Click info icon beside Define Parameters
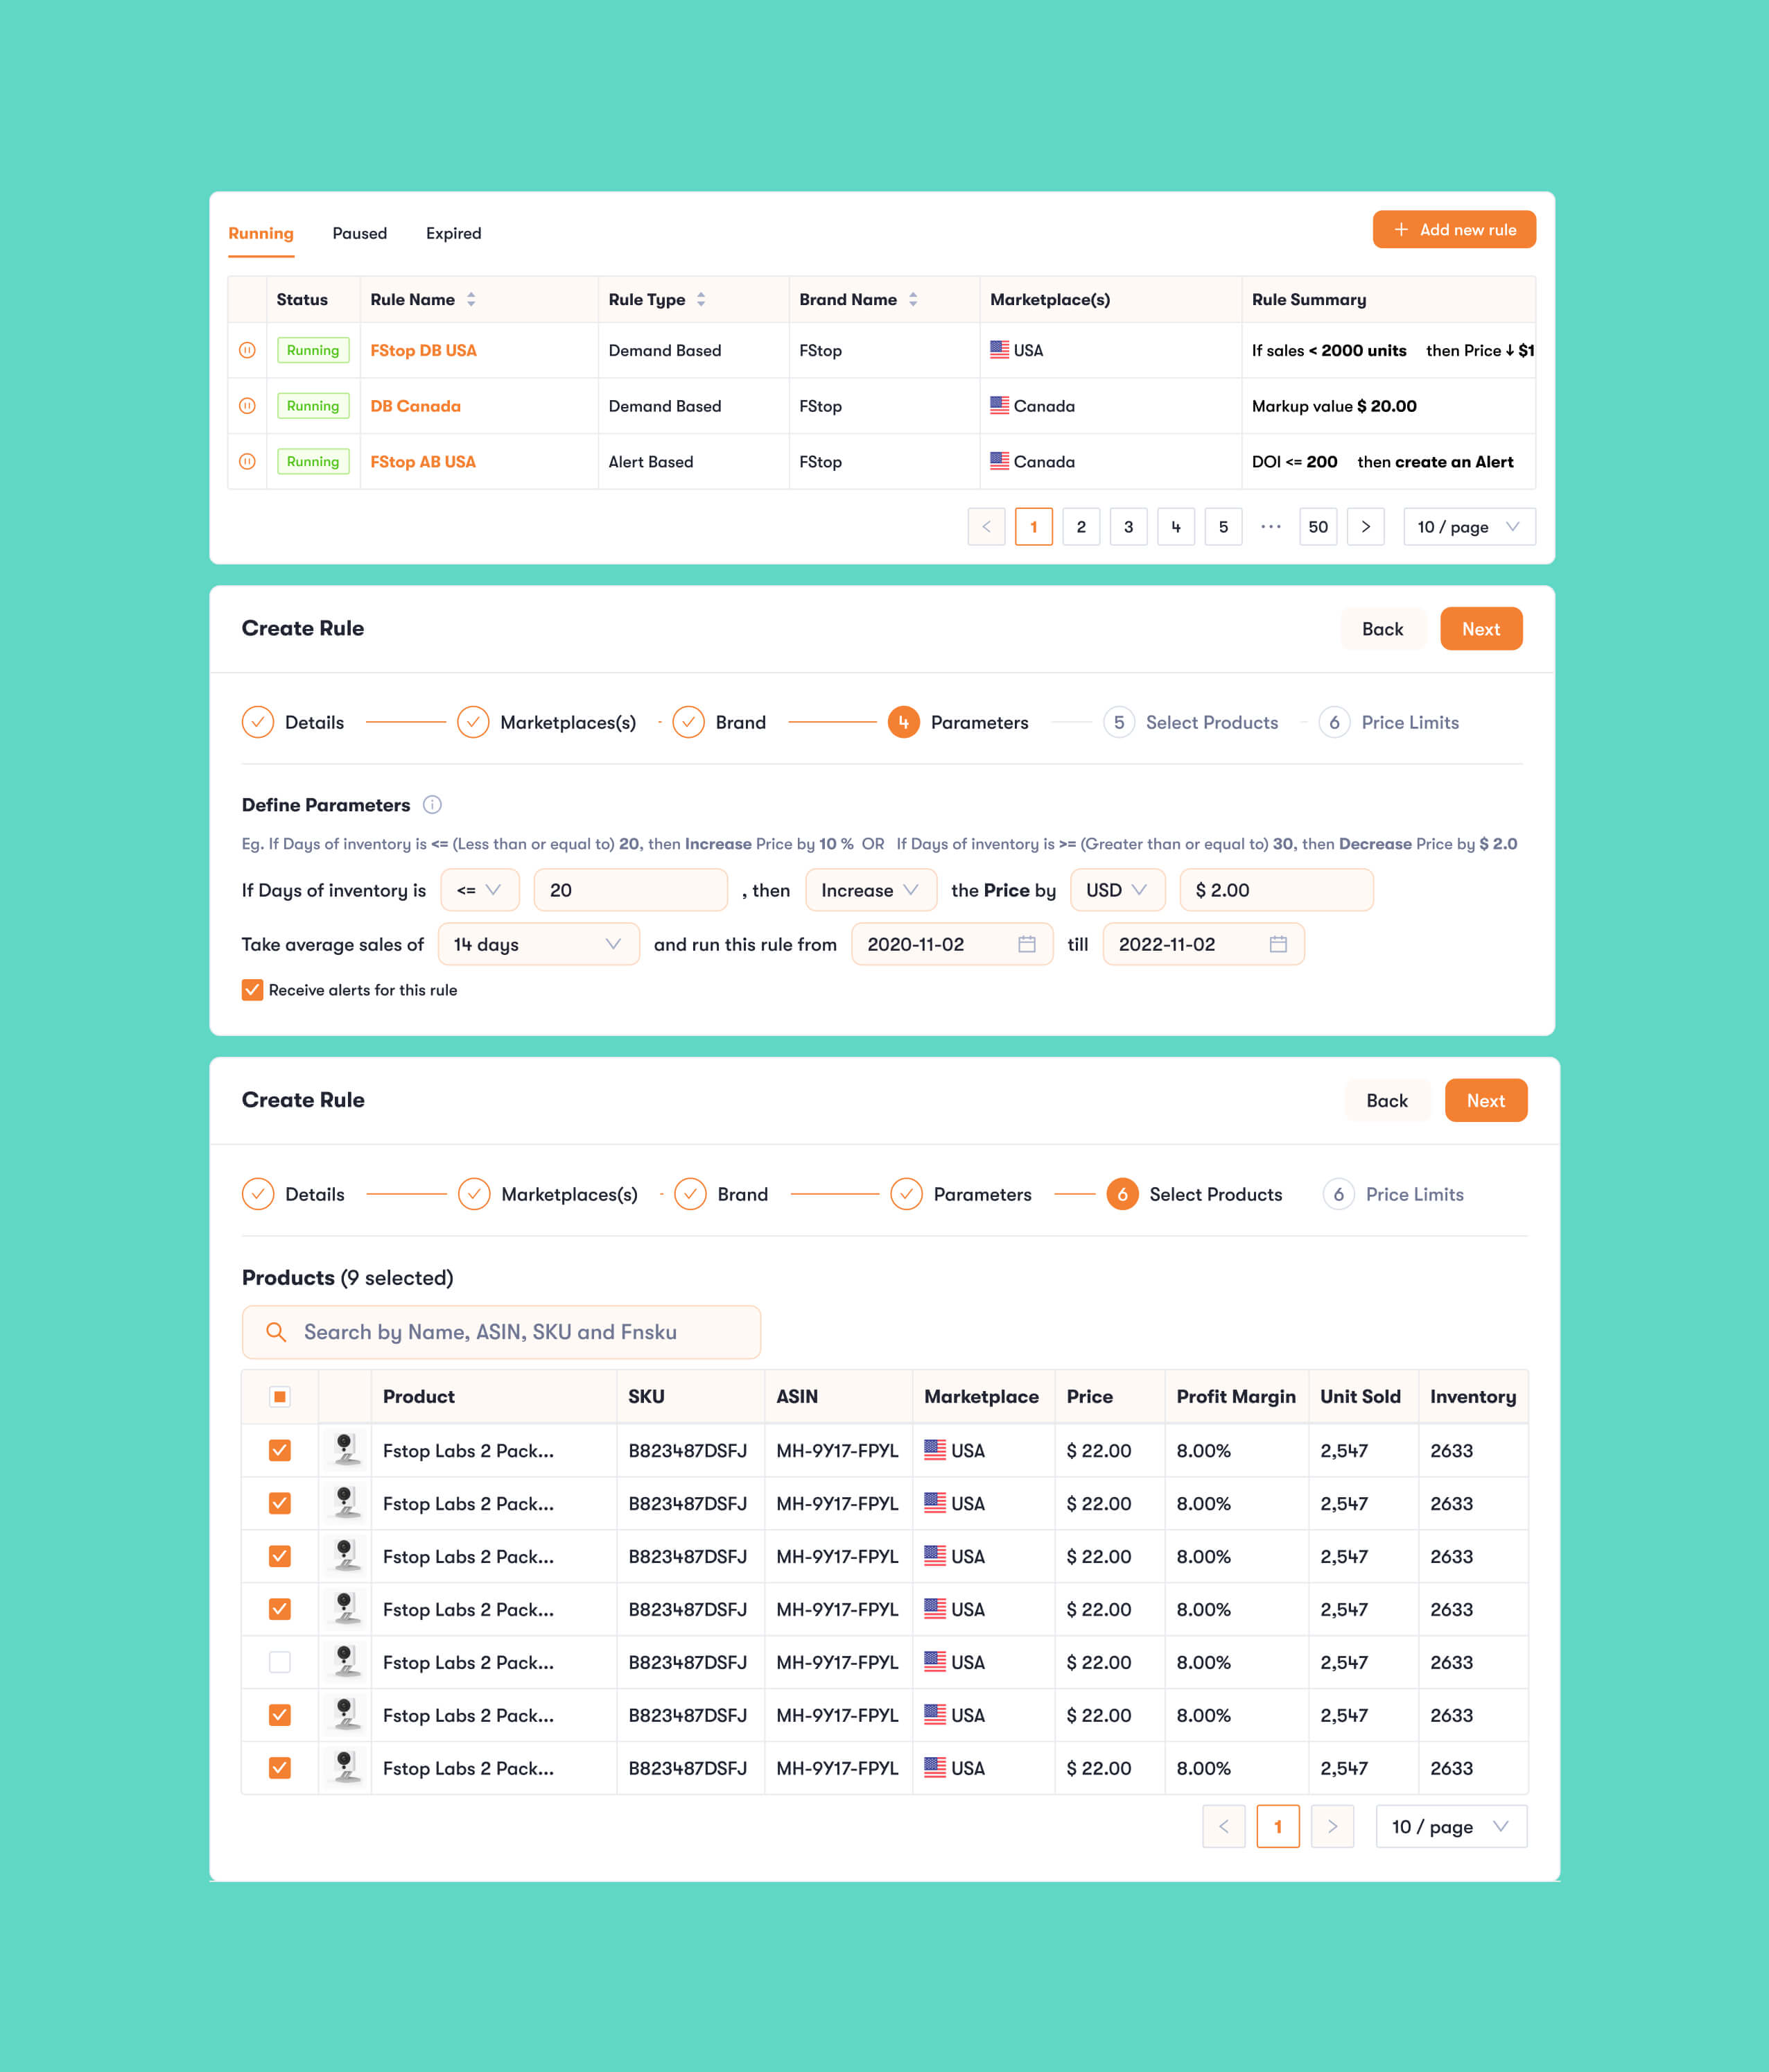 (432, 805)
